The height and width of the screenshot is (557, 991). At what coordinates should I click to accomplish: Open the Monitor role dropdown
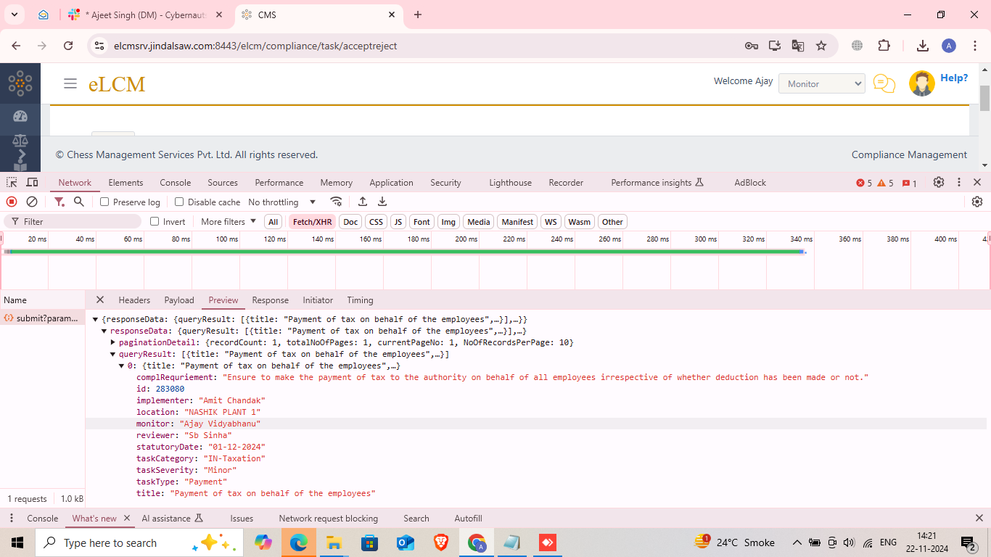pos(821,83)
